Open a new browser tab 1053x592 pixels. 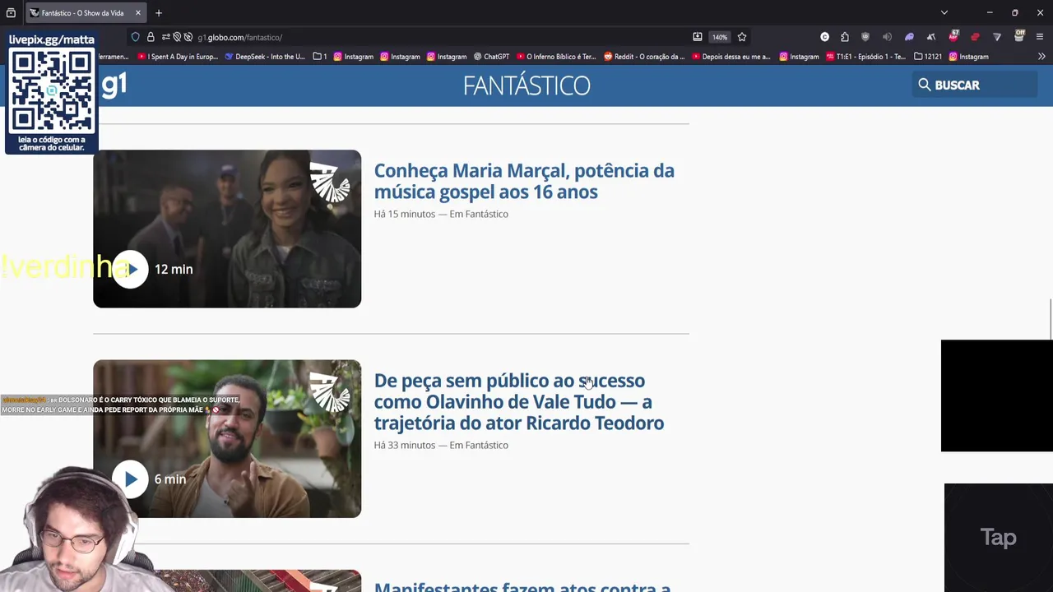pos(159,13)
